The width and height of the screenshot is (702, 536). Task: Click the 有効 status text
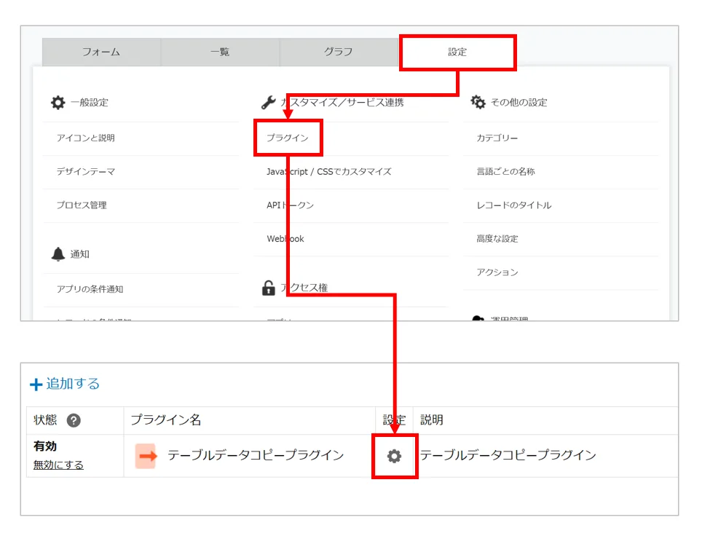[x=44, y=446]
